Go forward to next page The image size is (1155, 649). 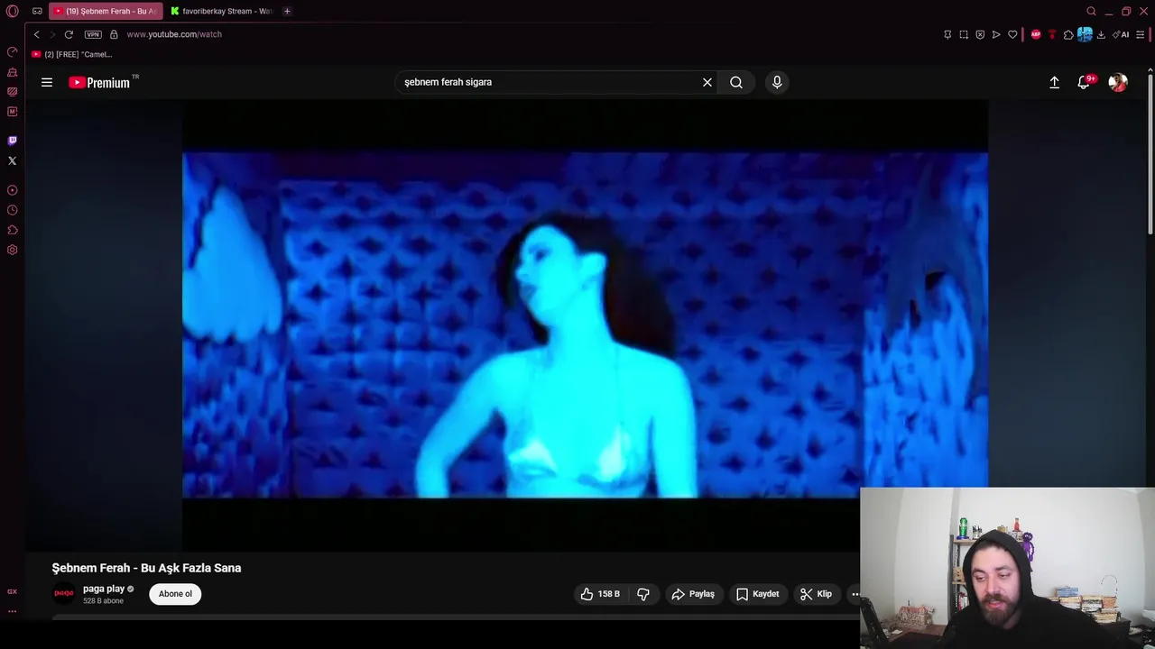(x=52, y=34)
